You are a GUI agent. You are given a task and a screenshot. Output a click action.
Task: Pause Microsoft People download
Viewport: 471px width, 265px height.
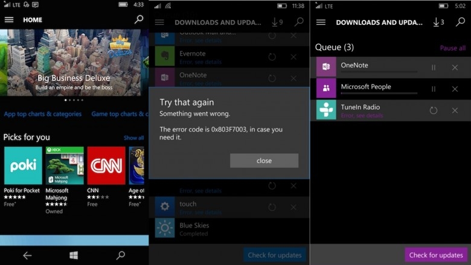[x=434, y=89]
